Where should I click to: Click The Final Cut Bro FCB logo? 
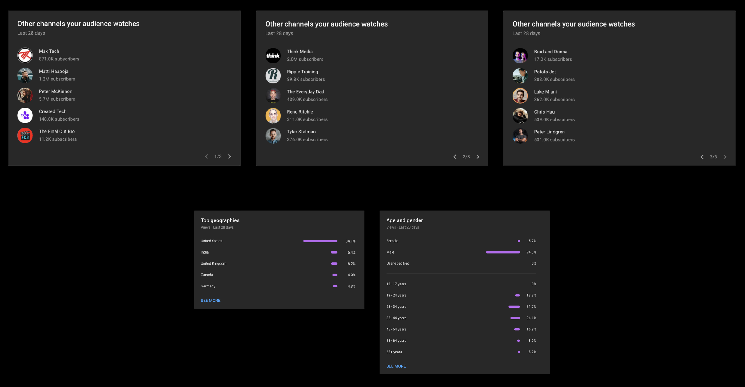point(25,136)
